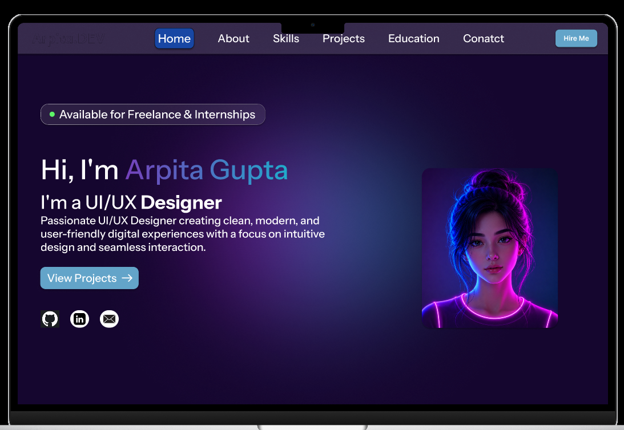Click the View Projects button
The height and width of the screenshot is (430, 624).
[90, 278]
